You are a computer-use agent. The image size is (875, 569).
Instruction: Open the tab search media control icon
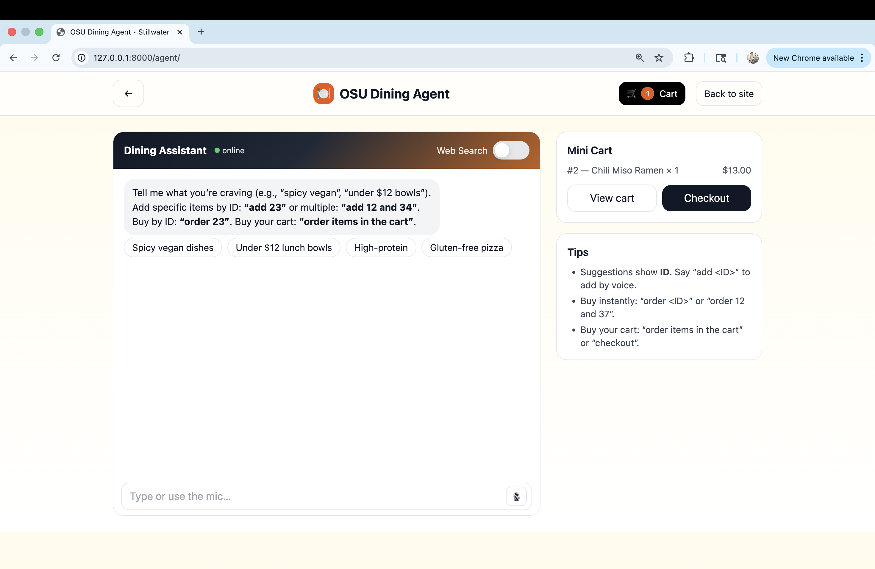point(721,58)
